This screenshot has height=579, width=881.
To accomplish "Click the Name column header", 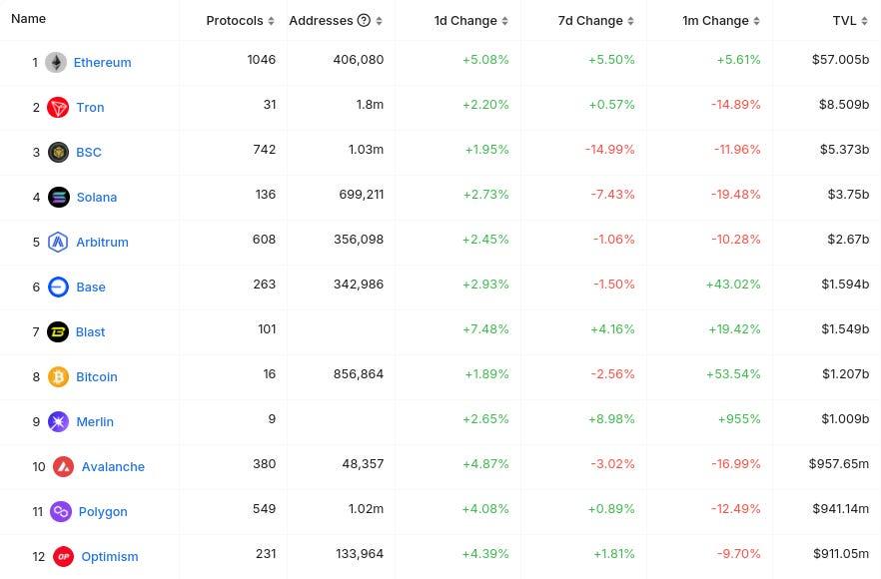I will (29, 19).
